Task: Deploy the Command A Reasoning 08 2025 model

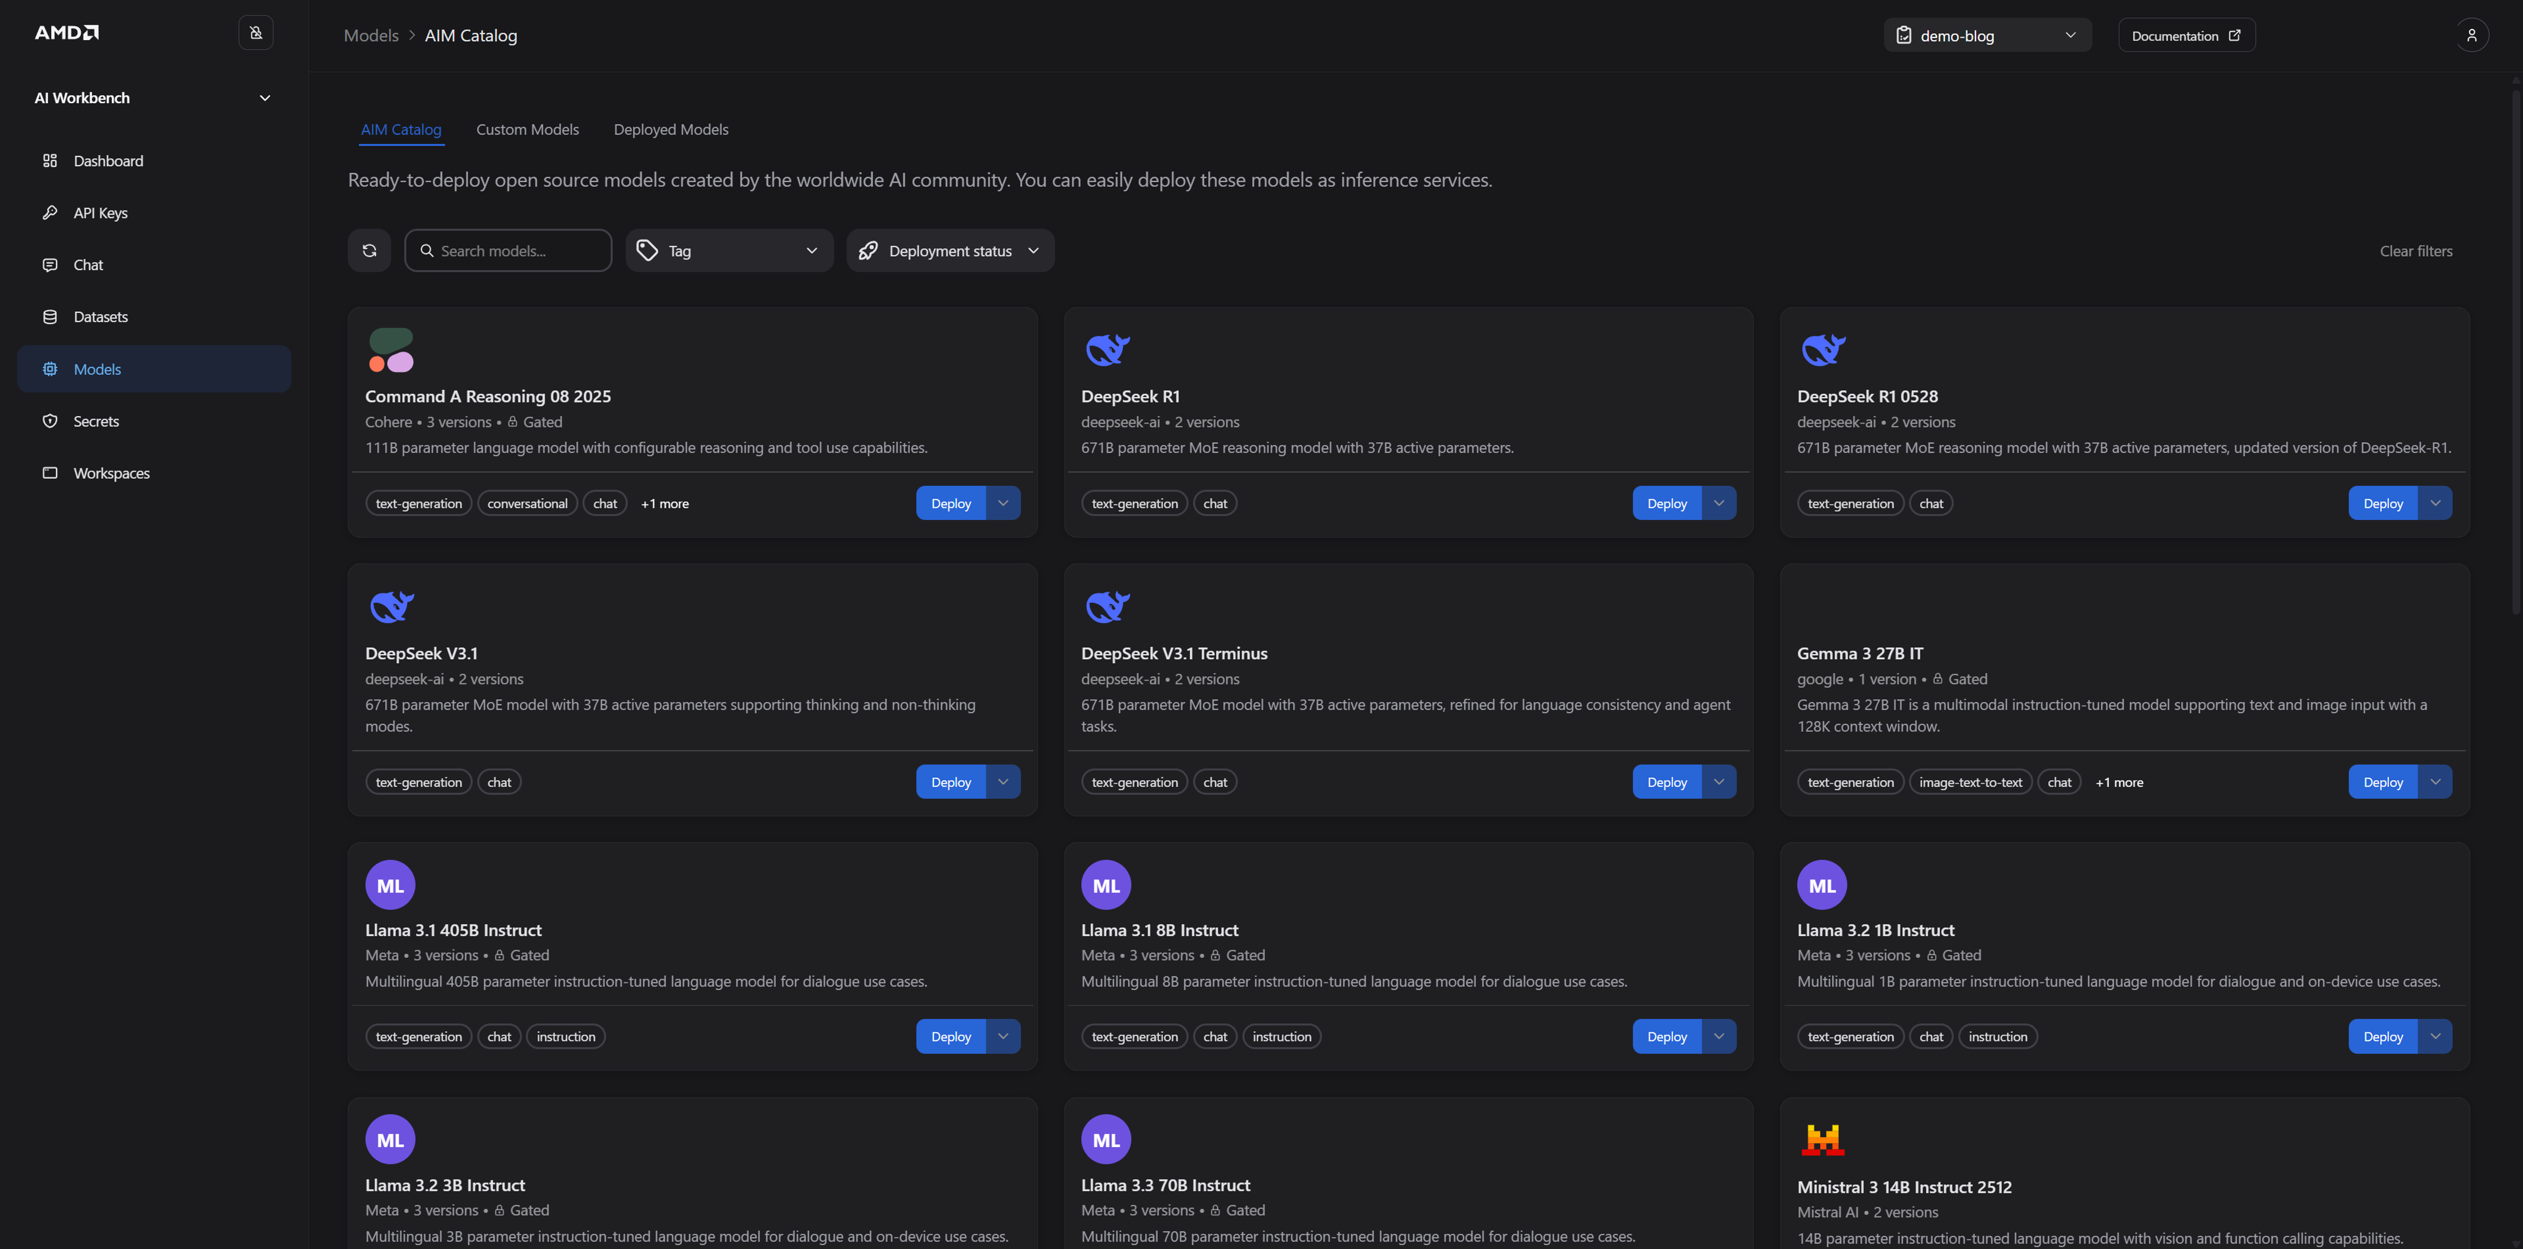Action: tap(951, 503)
